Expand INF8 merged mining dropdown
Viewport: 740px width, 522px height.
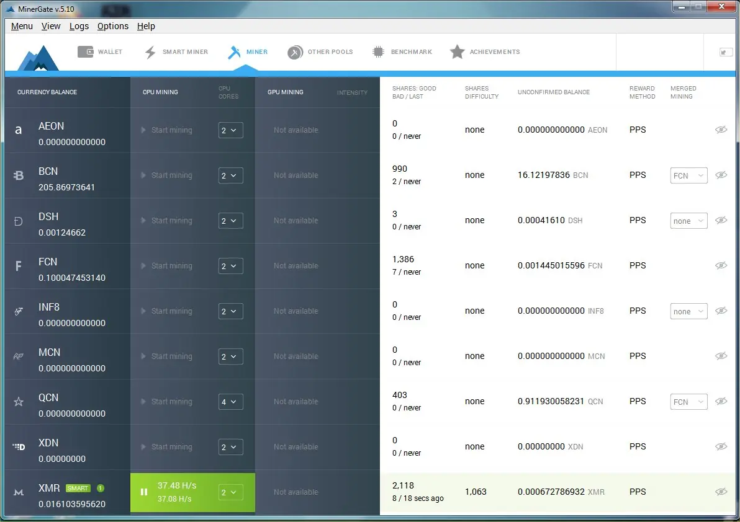[688, 311]
